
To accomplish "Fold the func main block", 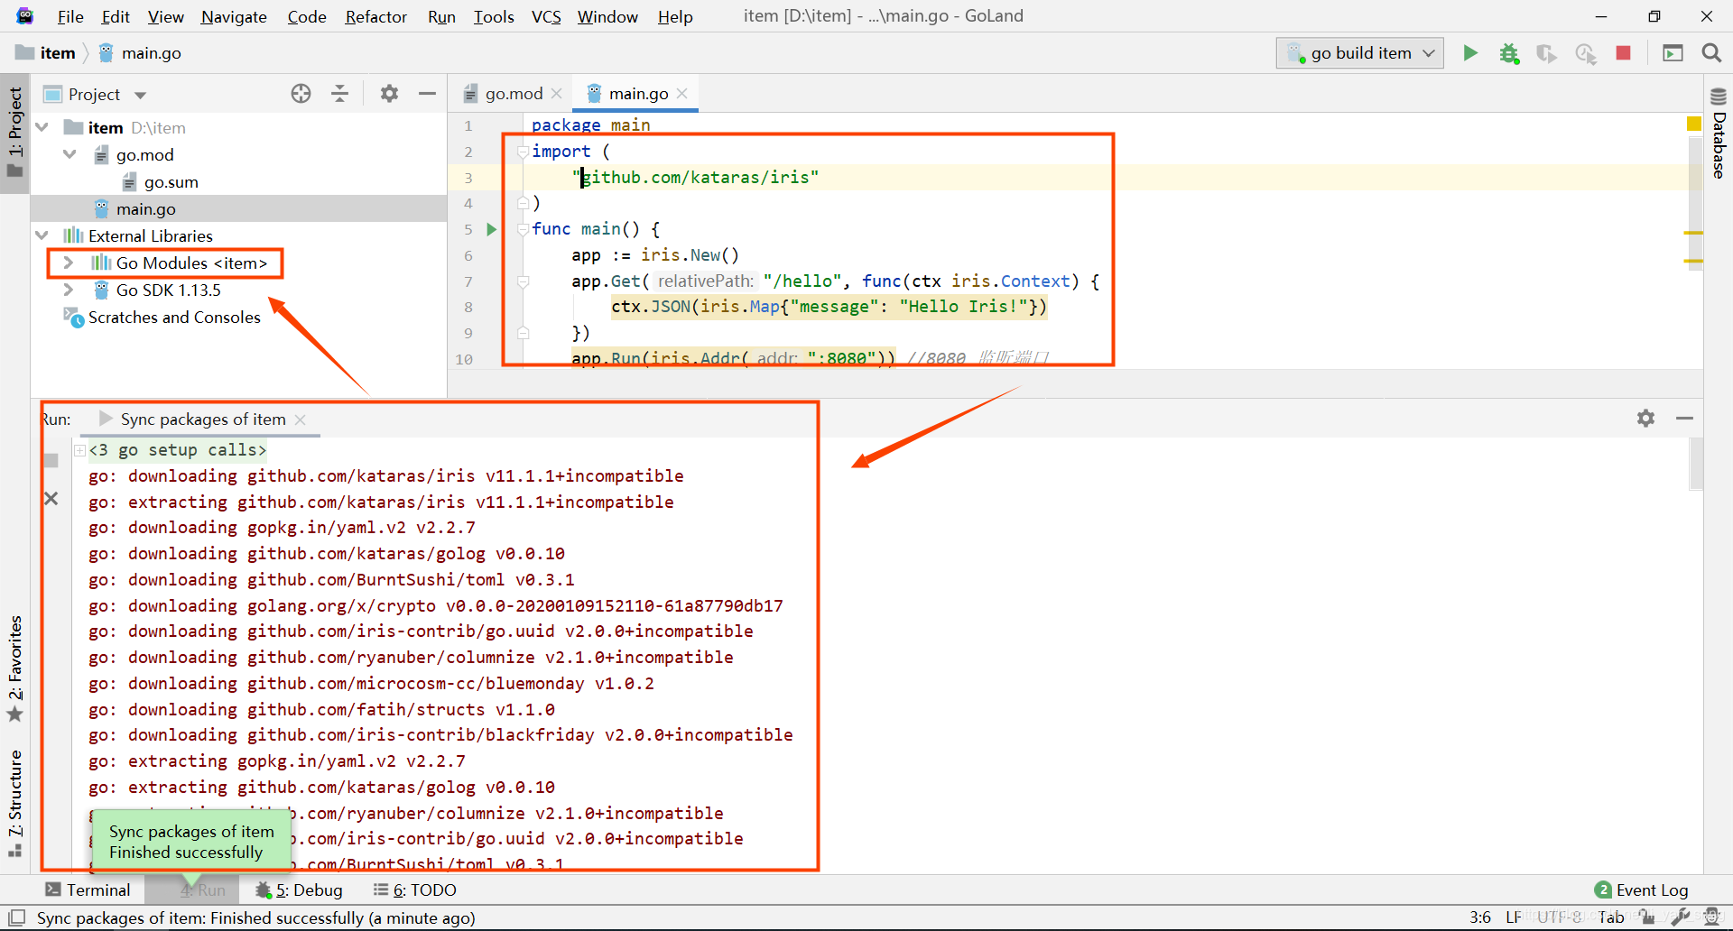I will coord(523,229).
